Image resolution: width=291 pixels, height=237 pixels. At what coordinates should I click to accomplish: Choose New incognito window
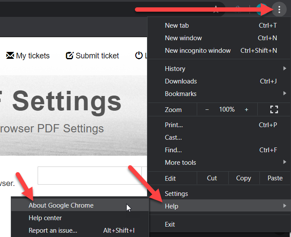(198, 51)
